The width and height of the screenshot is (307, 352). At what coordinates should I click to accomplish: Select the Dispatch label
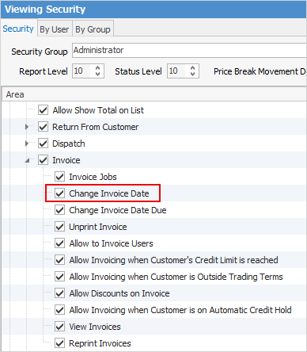point(69,143)
